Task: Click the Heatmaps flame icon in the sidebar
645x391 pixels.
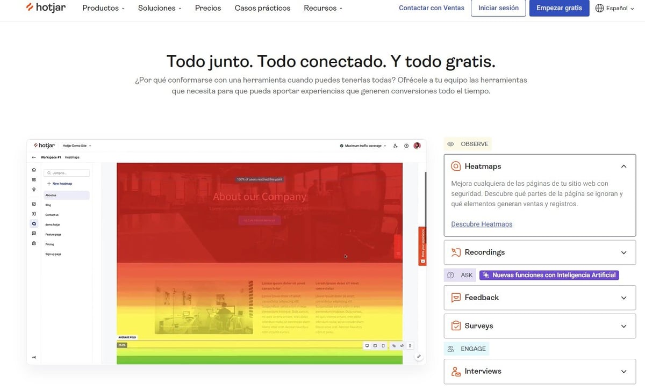Action: [x=34, y=224]
